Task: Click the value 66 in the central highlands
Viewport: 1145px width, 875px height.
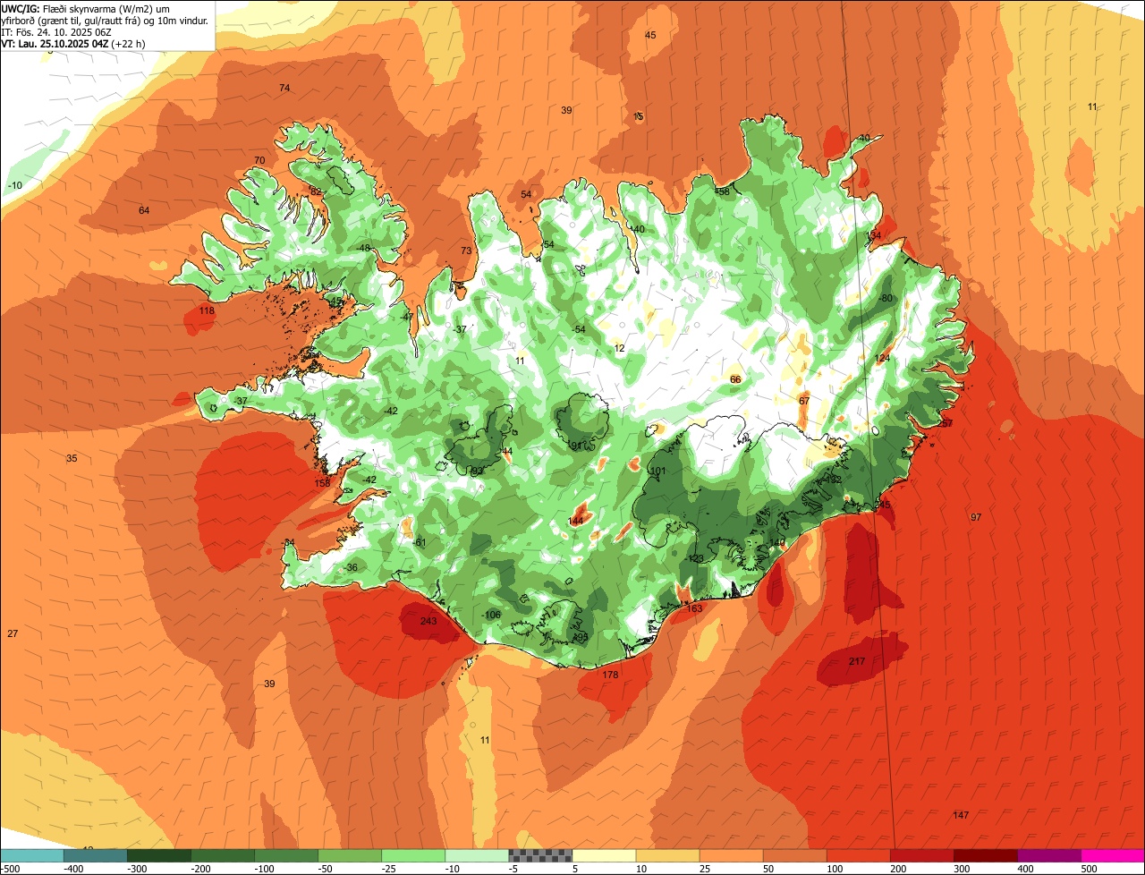Action: [735, 379]
